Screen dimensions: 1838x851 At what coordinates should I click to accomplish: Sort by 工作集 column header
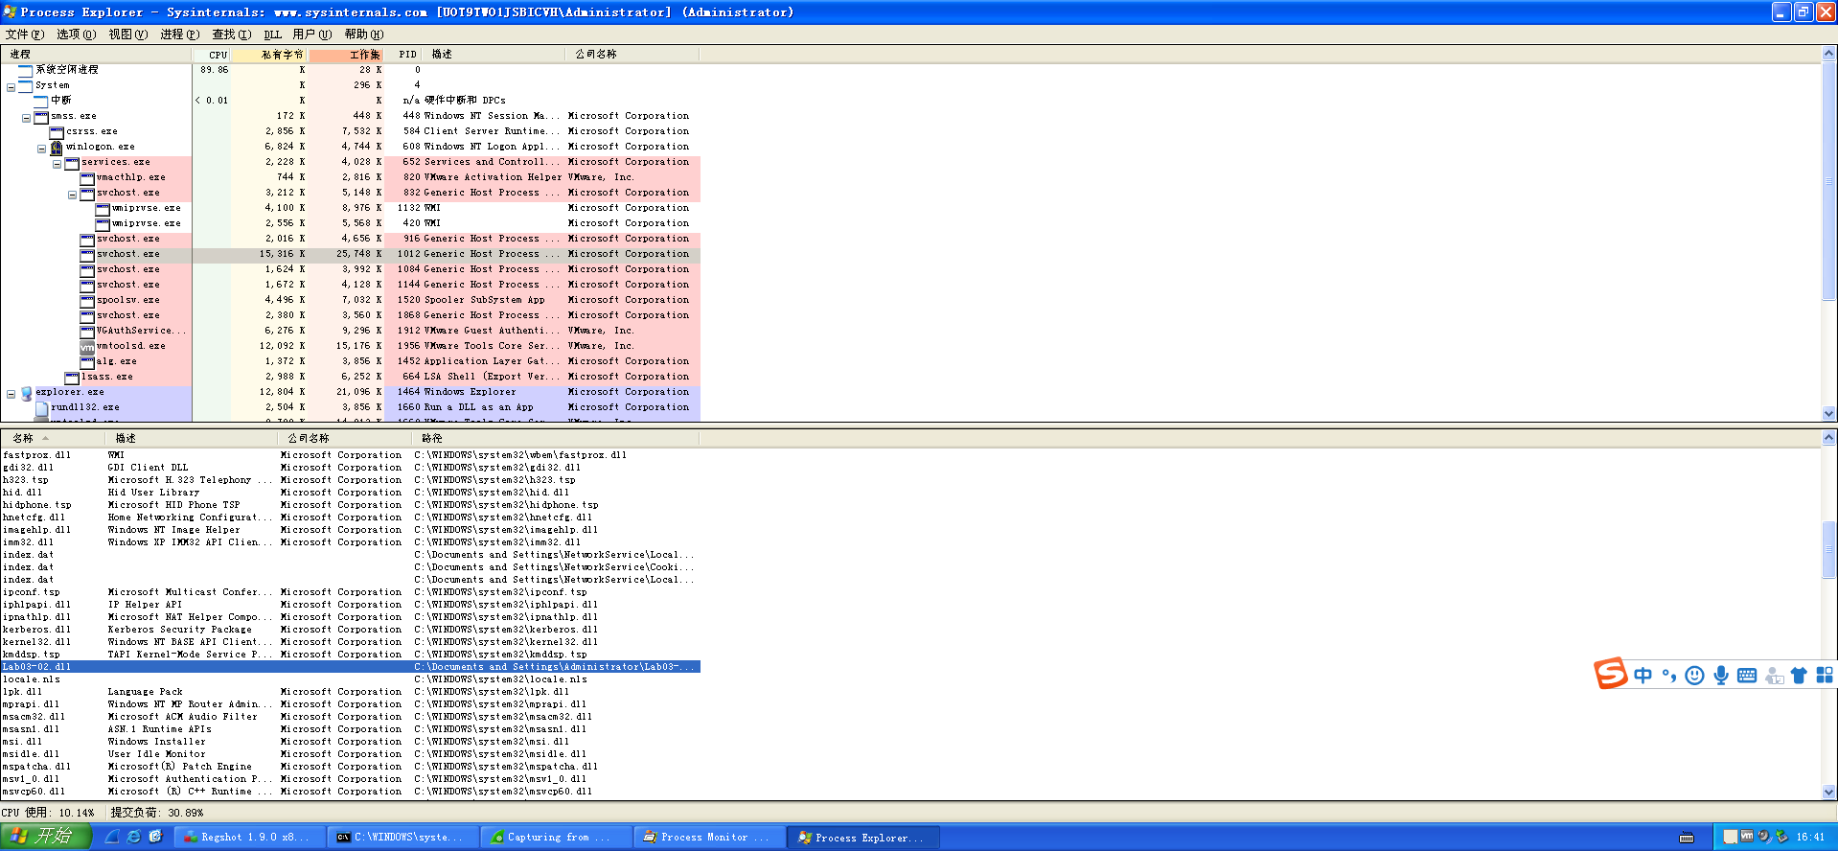[346, 55]
